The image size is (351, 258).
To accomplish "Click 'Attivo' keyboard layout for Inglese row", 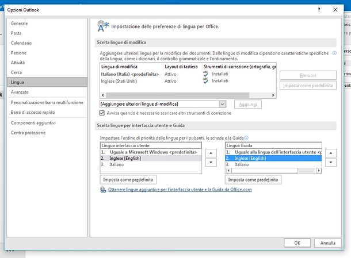I will (170, 81).
